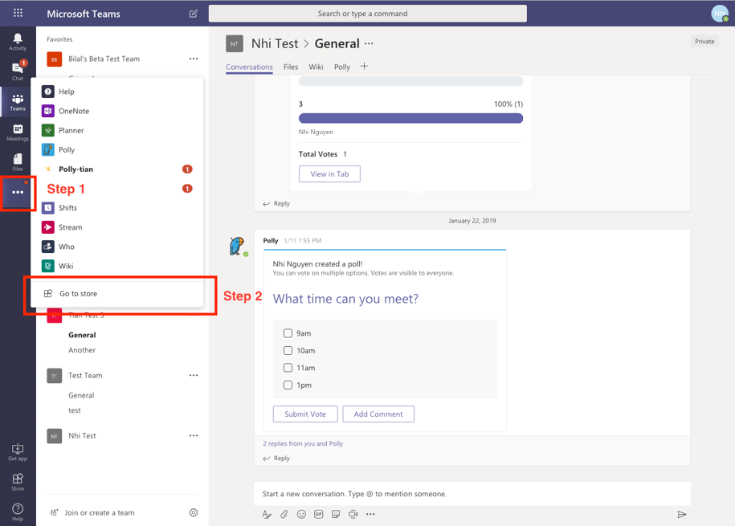The height and width of the screenshot is (526, 735).
Task: Click the Get app download icon
Action: [18, 452]
